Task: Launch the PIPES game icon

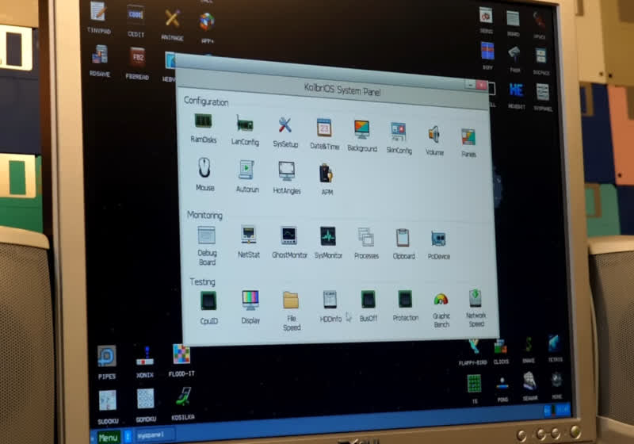Action: [107, 362]
